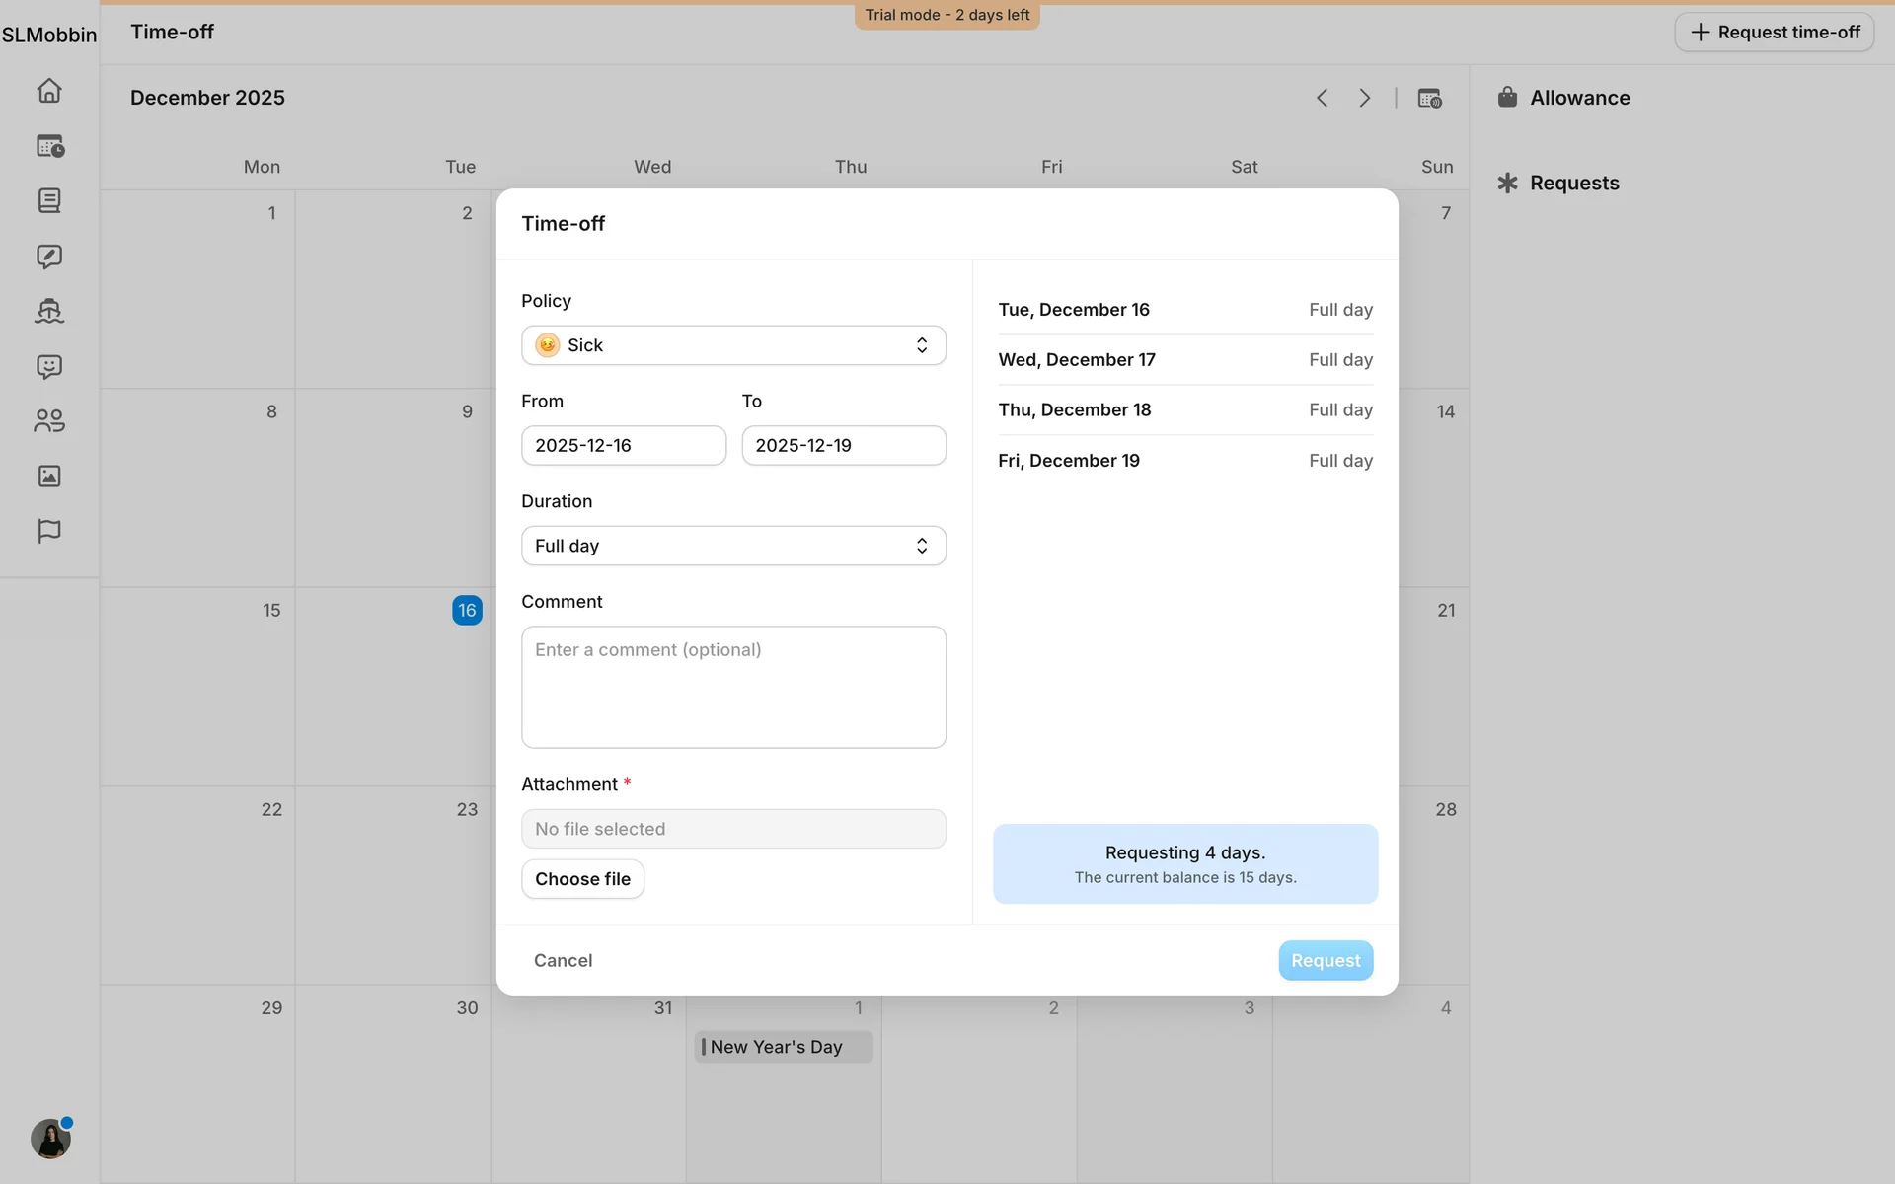This screenshot has height=1184, width=1895.
Task: Go to previous month arrow
Action: point(1323,98)
